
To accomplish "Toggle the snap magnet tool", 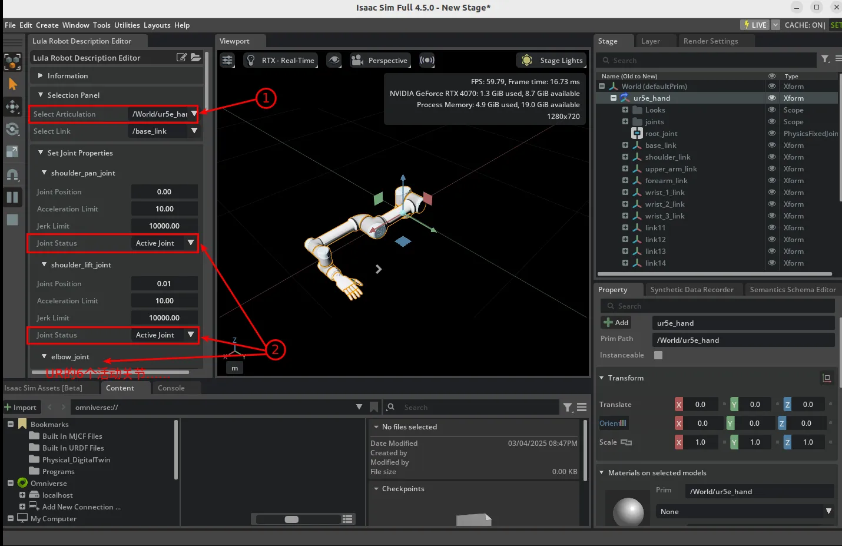I will pyautogui.click(x=12, y=174).
